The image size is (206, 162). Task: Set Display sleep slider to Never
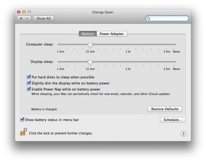(176, 62)
